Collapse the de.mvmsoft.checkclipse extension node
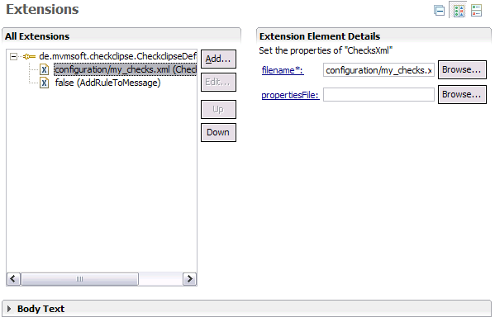This screenshot has height=322, width=495. tap(13, 56)
